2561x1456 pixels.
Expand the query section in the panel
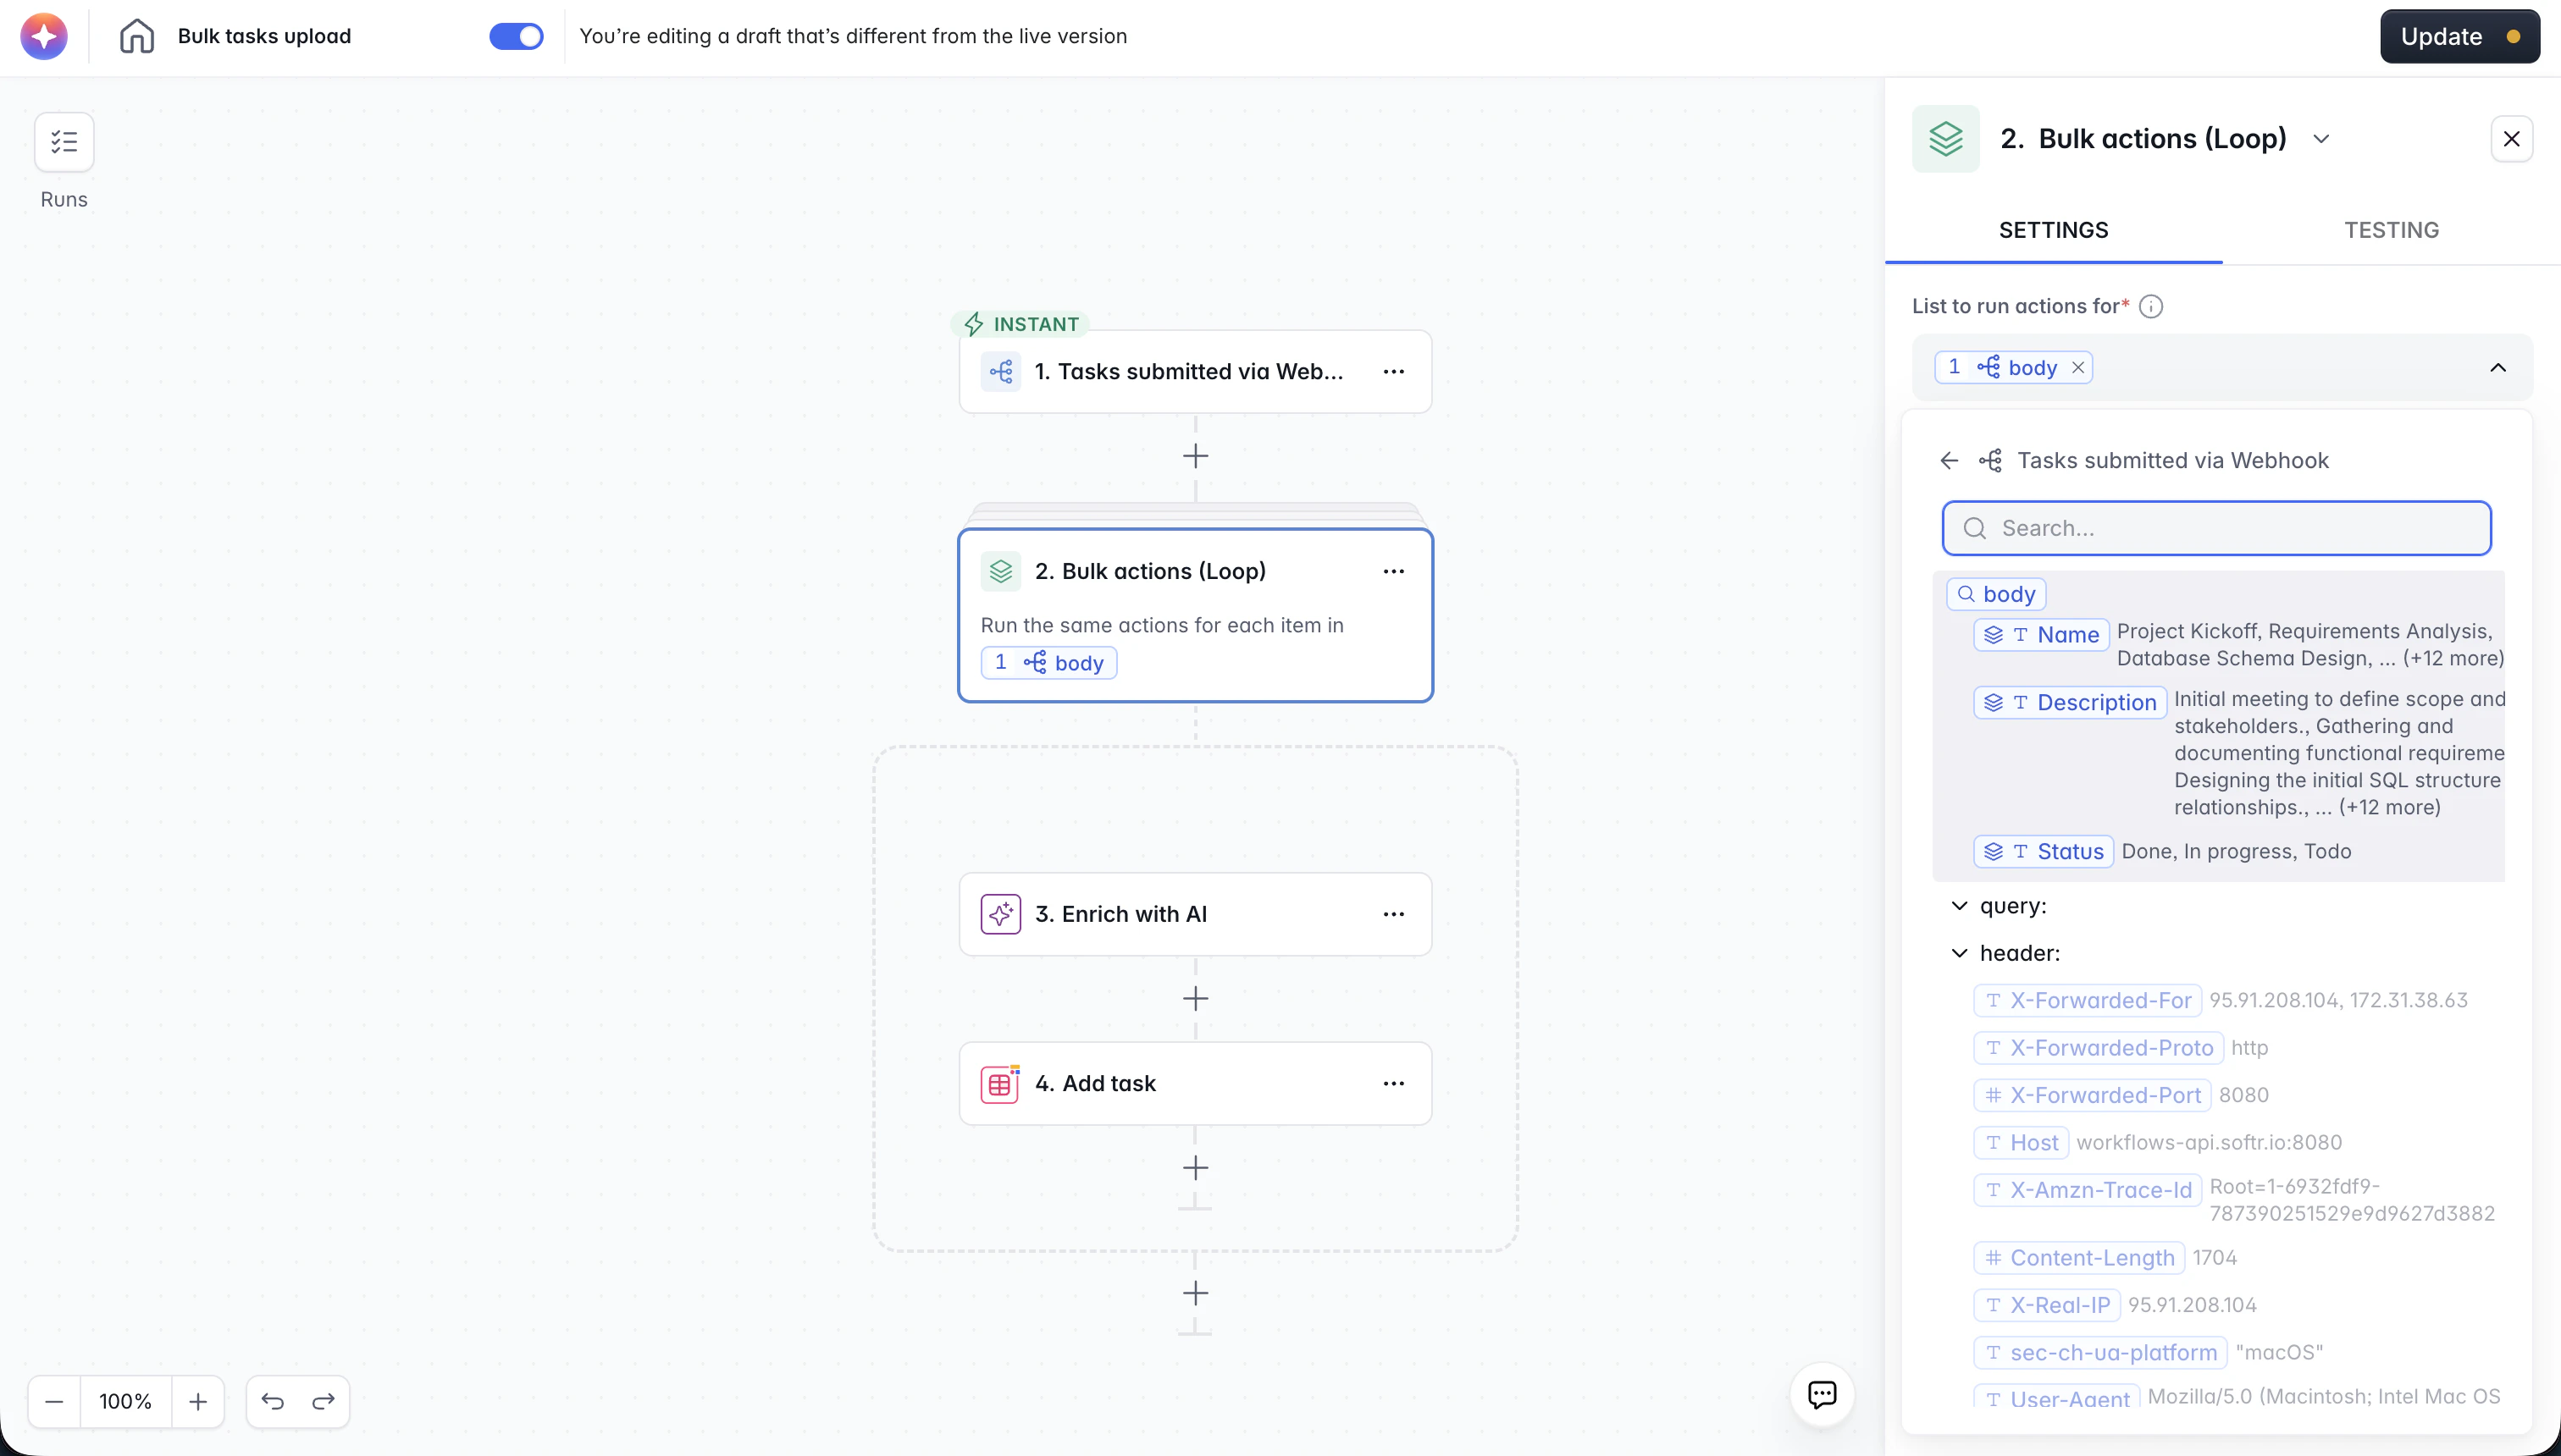click(x=1959, y=906)
